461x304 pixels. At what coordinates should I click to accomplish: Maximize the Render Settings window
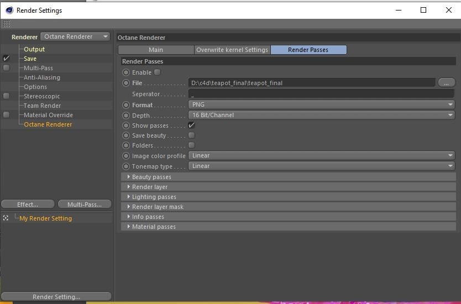point(423,11)
